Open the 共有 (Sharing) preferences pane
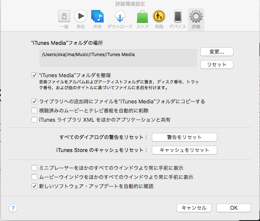Viewport: 260px width, 221px height. coord(97,19)
